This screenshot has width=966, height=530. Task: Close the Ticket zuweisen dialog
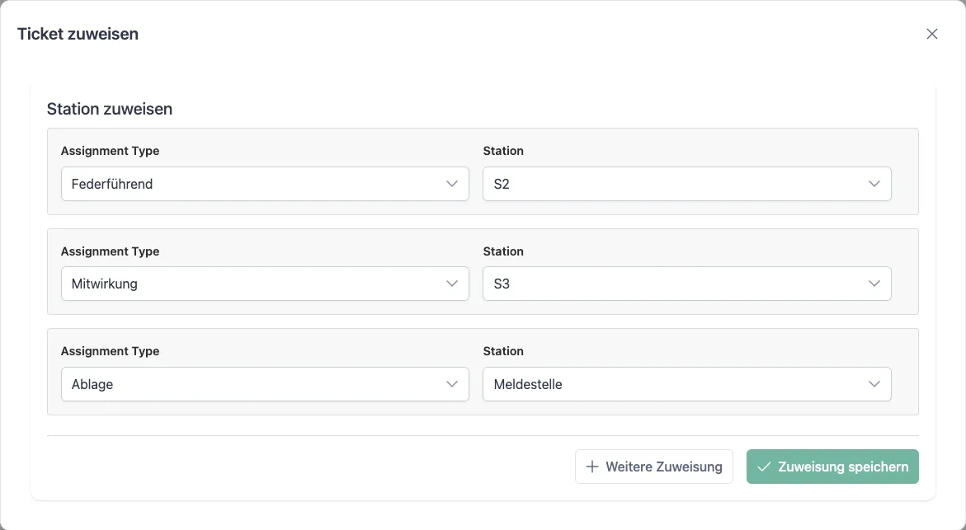tap(932, 34)
